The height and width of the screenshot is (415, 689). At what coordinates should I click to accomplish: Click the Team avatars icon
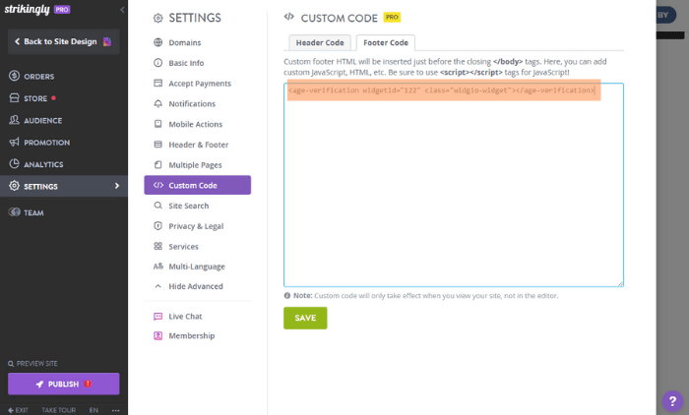pyautogui.click(x=14, y=212)
